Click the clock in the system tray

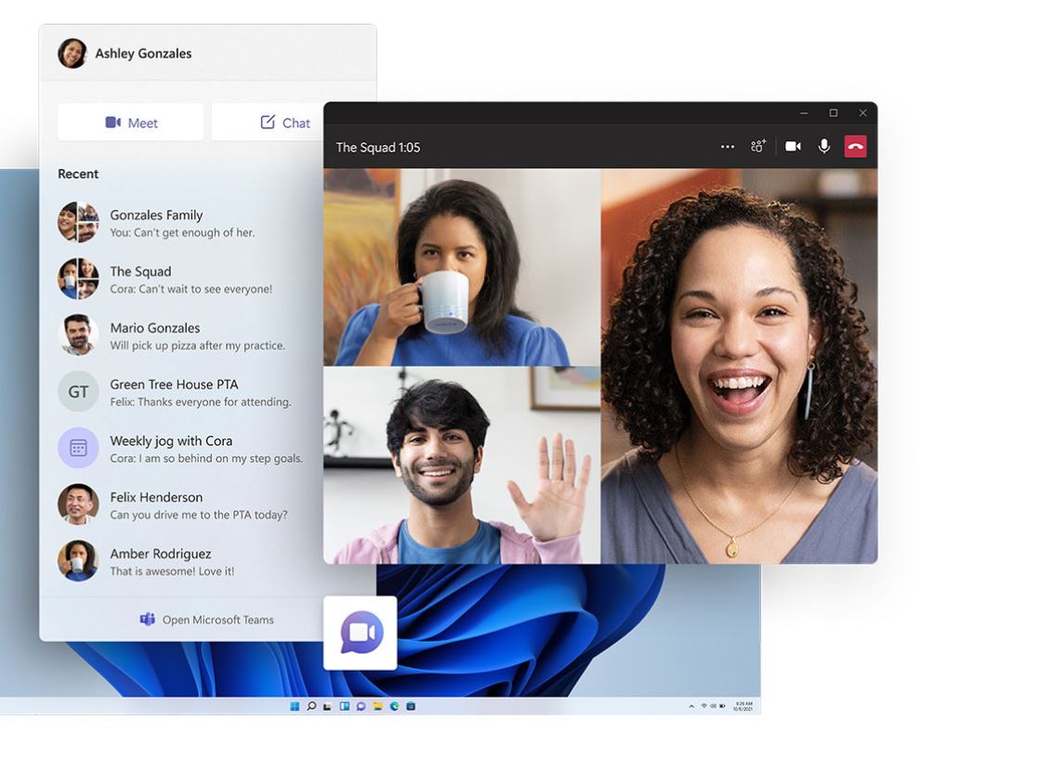[x=744, y=705]
